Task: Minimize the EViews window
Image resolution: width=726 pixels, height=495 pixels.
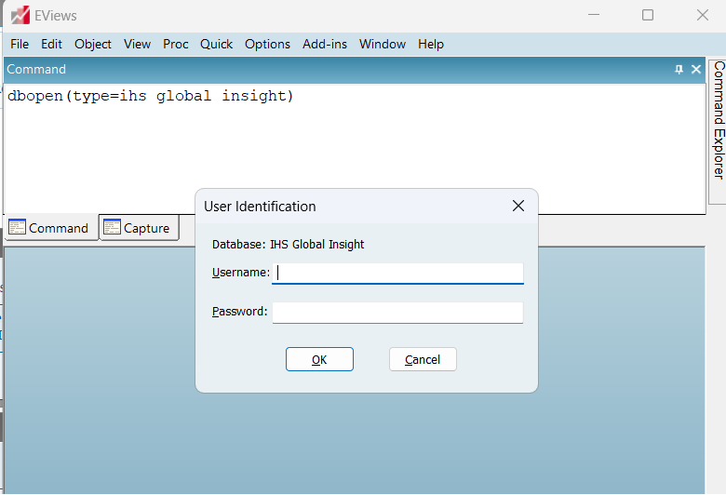Action: 594,15
